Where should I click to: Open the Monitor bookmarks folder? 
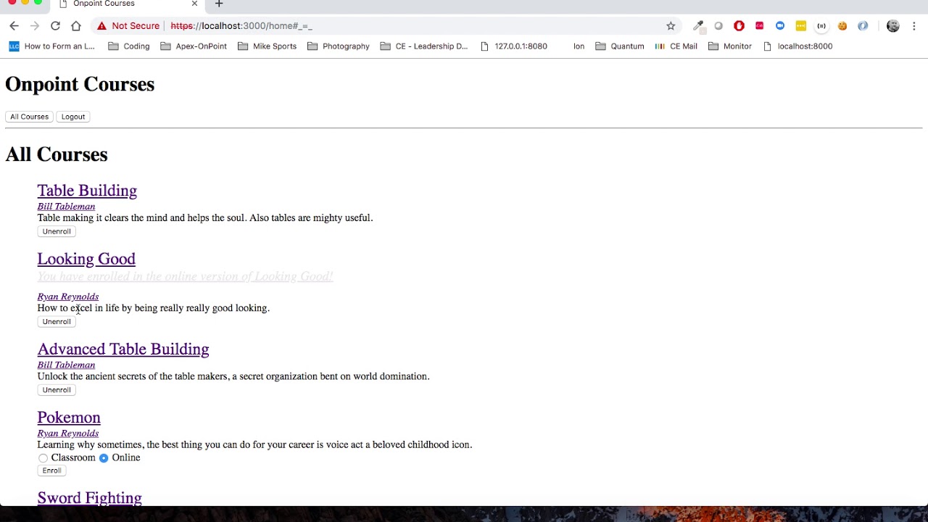click(730, 46)
